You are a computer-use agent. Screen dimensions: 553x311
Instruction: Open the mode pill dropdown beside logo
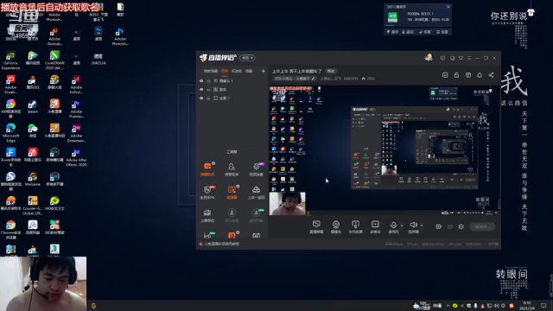(247, 58)
